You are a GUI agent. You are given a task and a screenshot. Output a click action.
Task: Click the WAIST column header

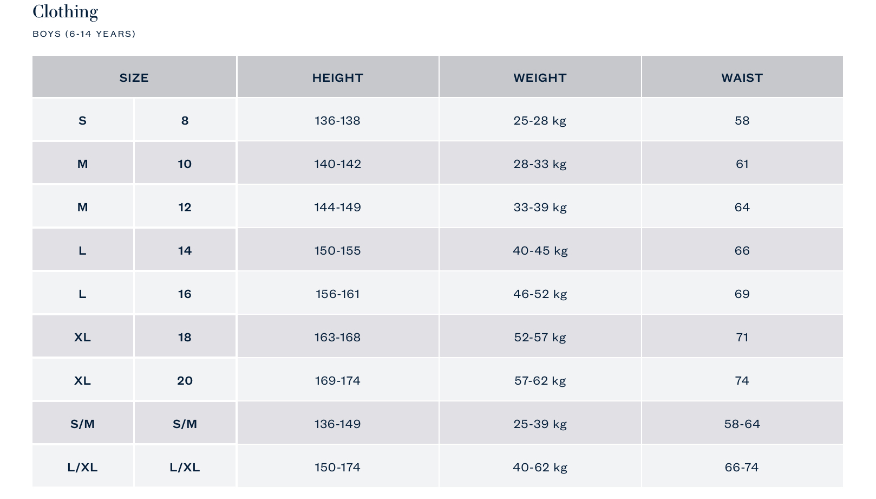[742, 77]
